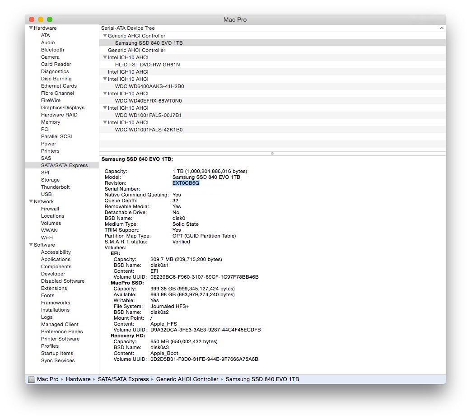Select Printers in the sidebar
Screen dimensions: 471x420
[50, 150]
